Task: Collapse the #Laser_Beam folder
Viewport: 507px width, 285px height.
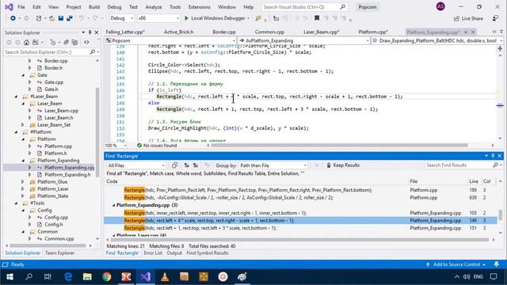Action: 16,97
